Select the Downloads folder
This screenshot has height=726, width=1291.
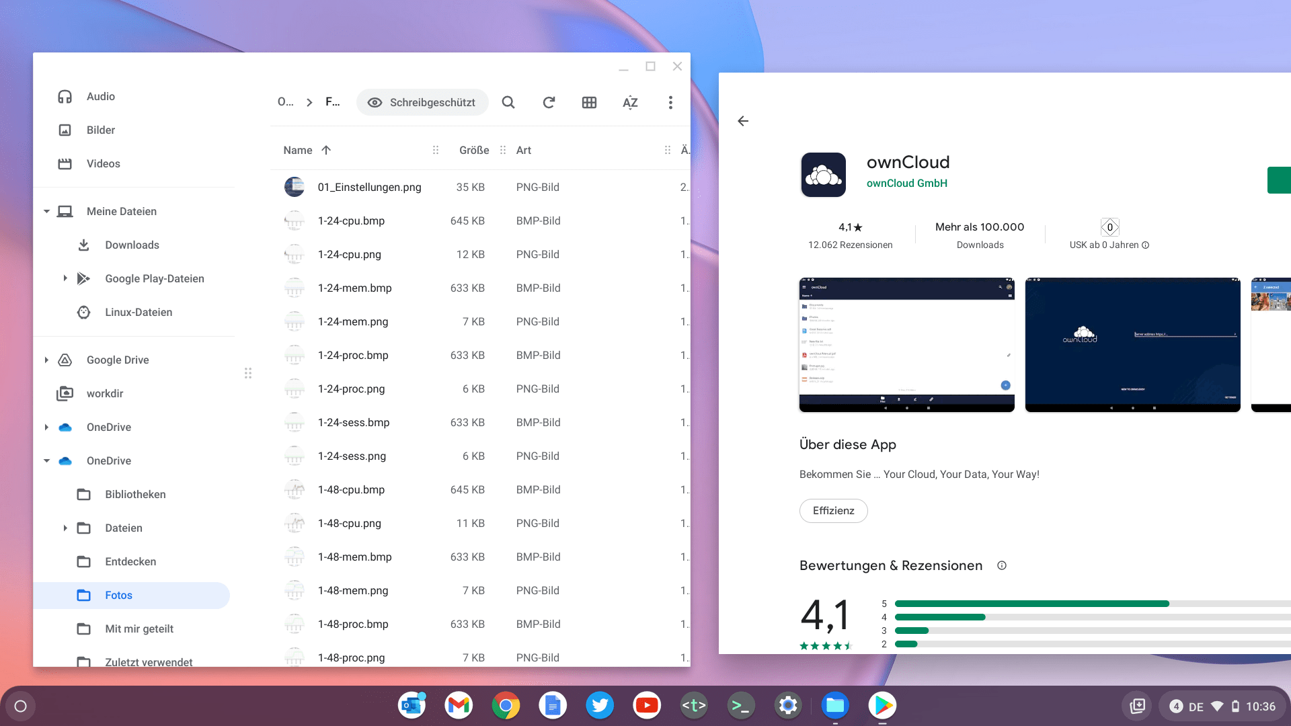point(134,245)
